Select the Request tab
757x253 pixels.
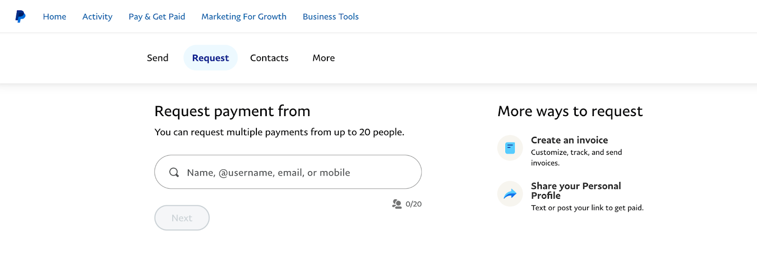(211, 58)
